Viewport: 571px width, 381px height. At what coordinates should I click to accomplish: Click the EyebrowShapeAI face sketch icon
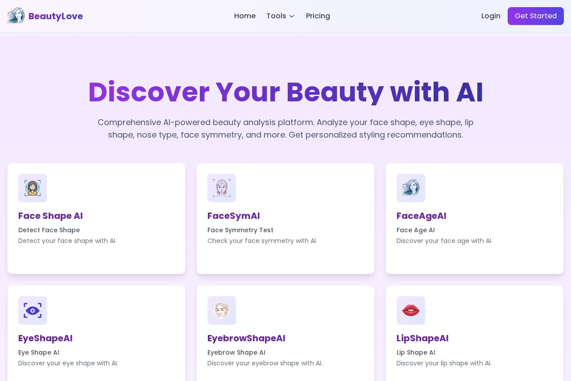[x=222, y=310]
